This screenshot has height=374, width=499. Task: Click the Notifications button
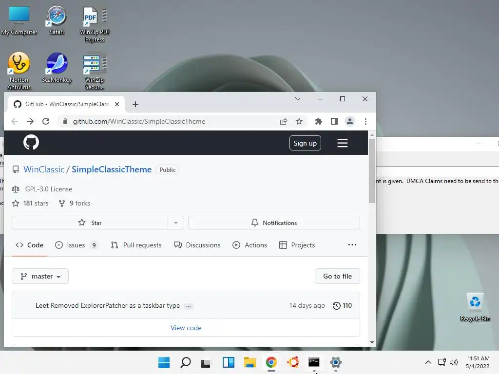[274, 223]
